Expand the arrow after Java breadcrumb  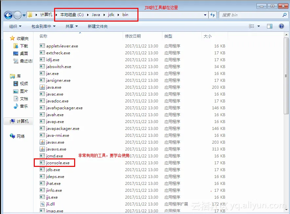[104, 15]
